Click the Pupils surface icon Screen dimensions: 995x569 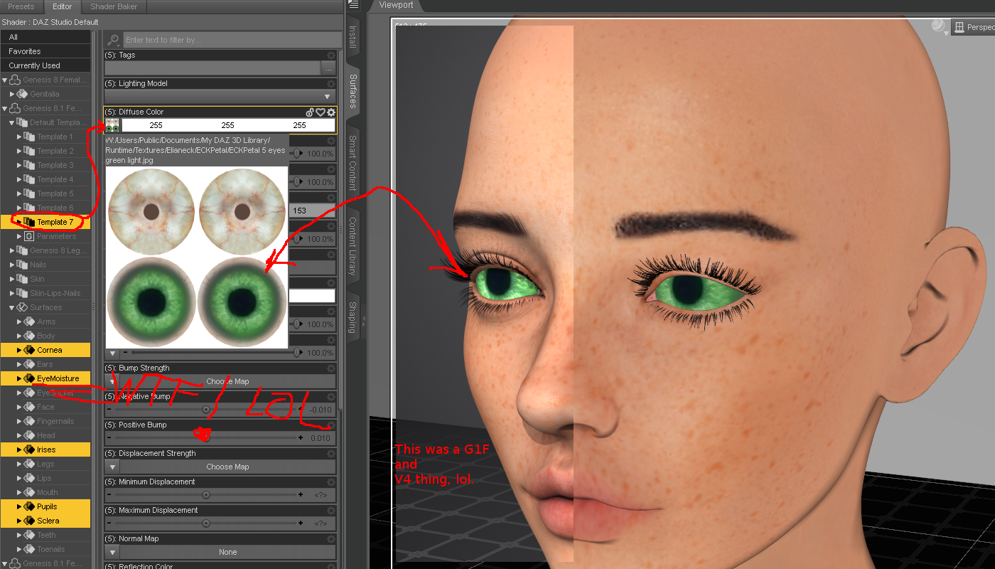[29, 506]
